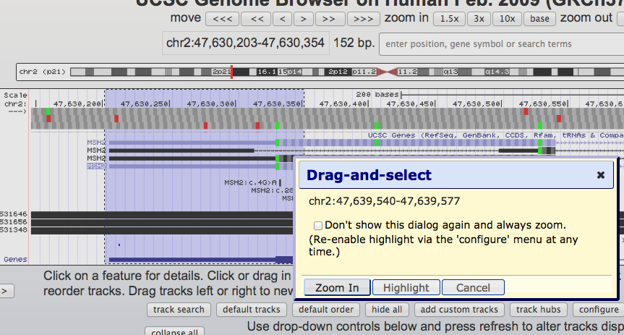Screen dimensions: 624x335
Task: Click Highlight in the dialog
Action: click(x=406, y=287)
